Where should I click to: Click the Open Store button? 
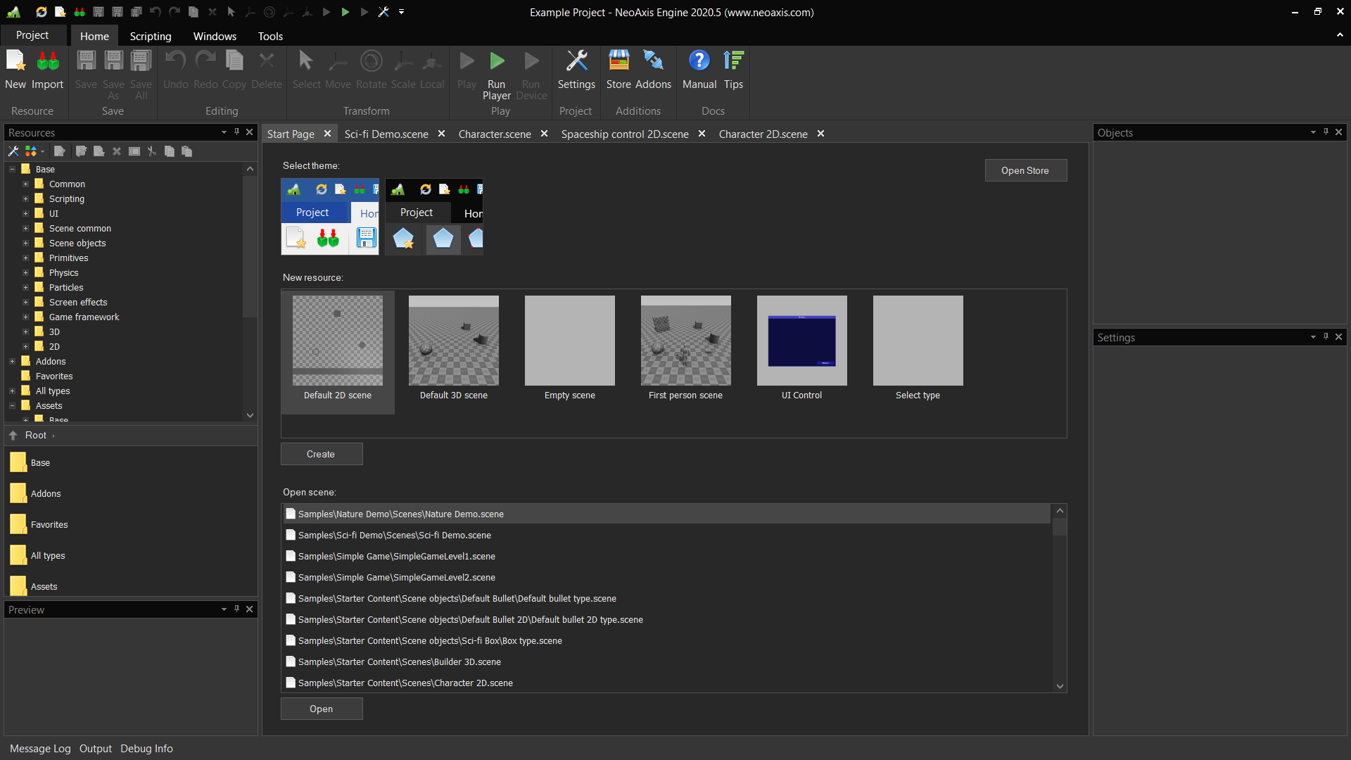[x=1025, y=170]
